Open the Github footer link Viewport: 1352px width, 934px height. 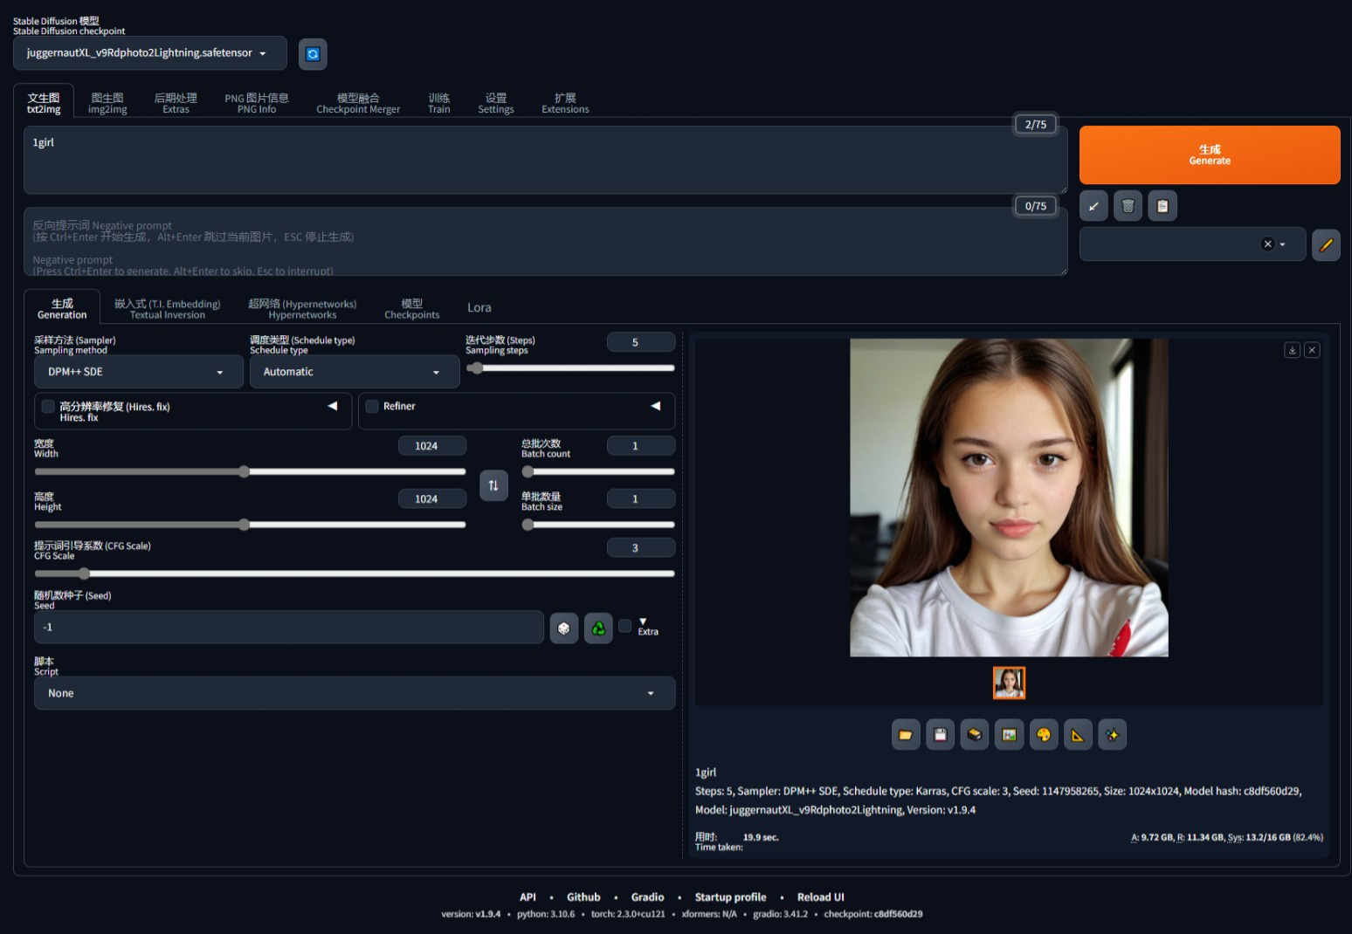[x=583, y=897]
